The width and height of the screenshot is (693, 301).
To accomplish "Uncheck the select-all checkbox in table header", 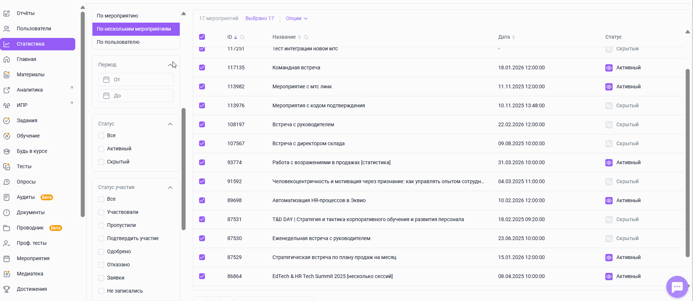I will pos(202,37).
